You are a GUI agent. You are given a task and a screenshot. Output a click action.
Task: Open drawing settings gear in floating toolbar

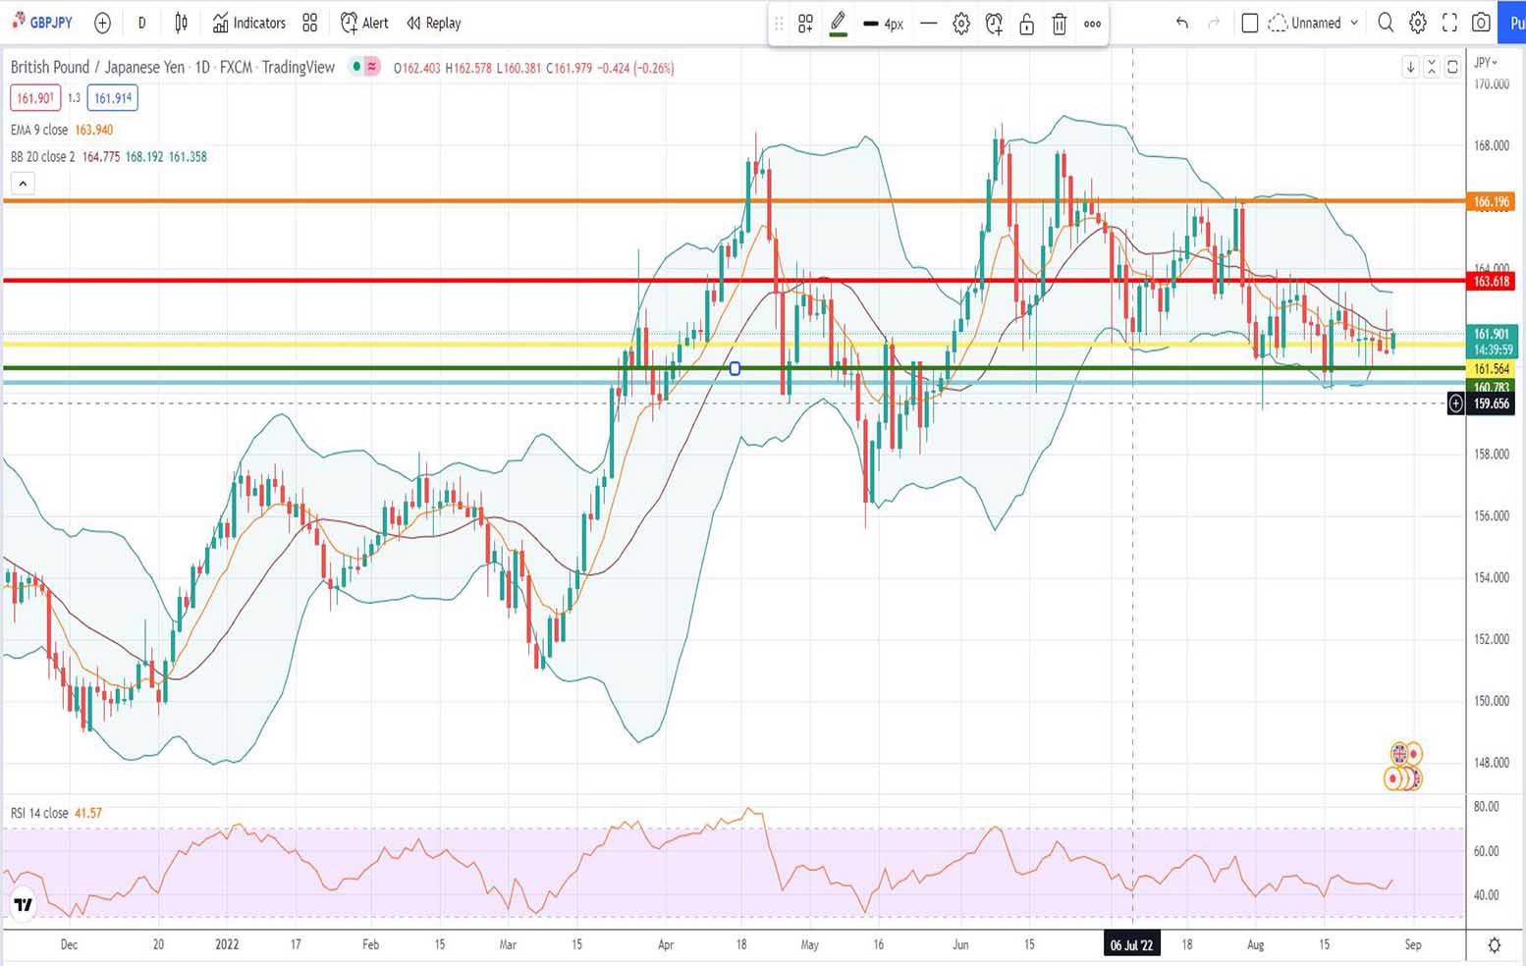click(961, 24)
